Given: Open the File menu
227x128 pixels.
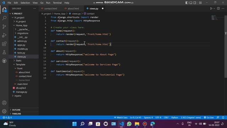Looking at the screenshot, I should (9, 3).
